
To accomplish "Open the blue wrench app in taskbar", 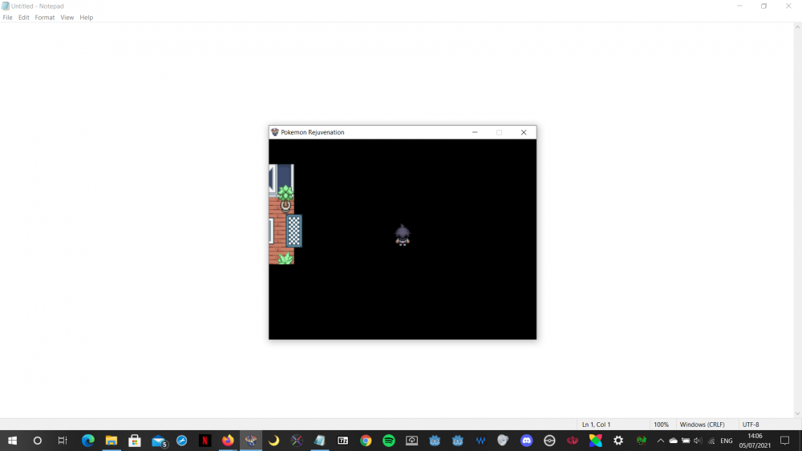I will pos(181,441).
